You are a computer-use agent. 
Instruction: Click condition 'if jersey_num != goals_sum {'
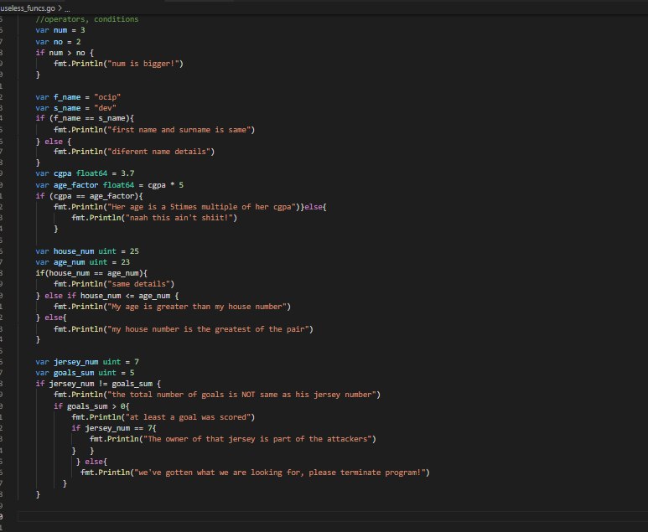[x=98, y=384]
